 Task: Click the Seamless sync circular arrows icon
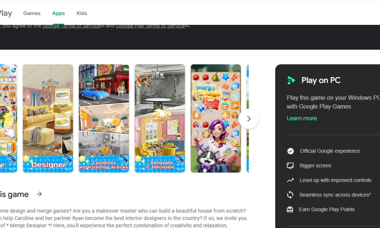tap(290, 195)
